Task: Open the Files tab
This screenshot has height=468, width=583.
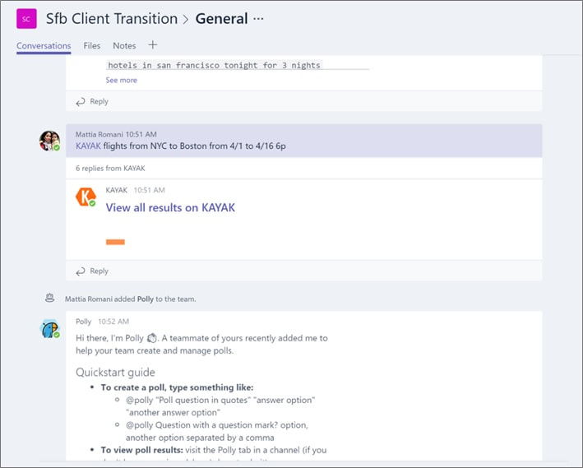Action: 92,46
